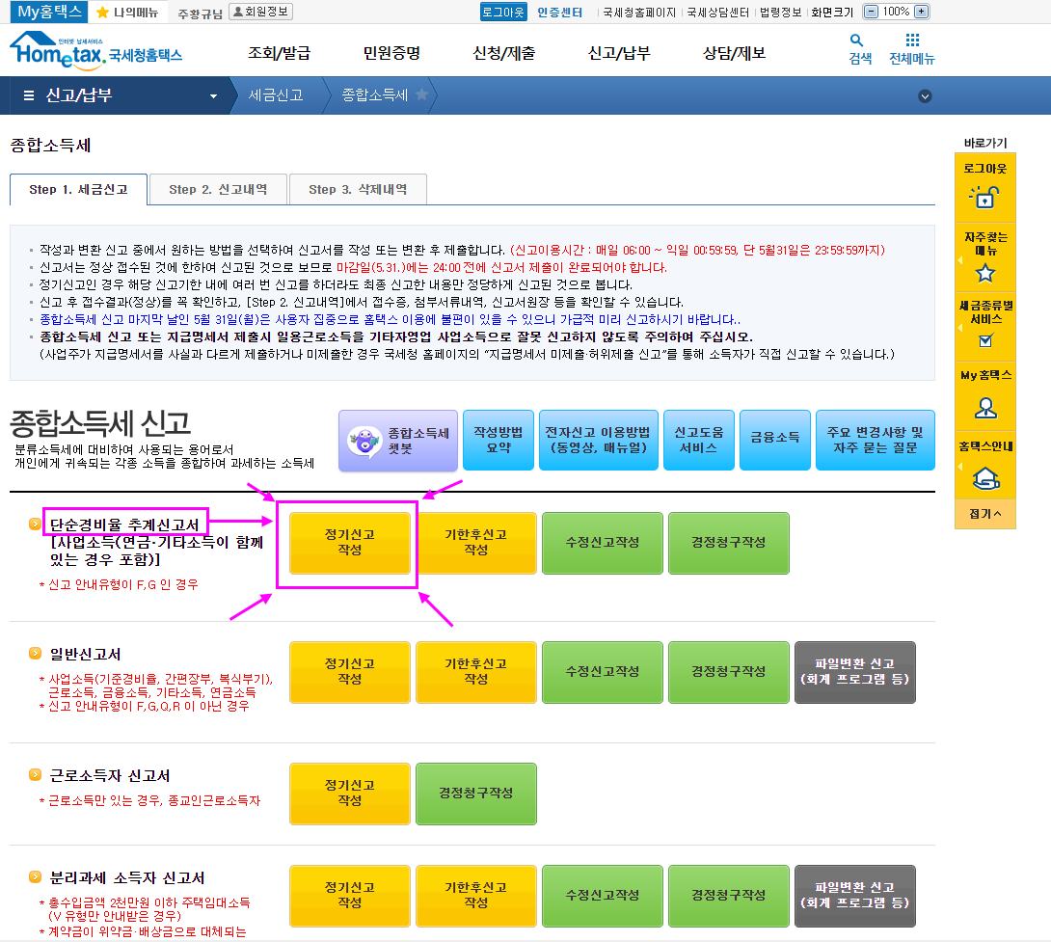Image resolution: width=1051 pixels, height=942 pixels.
Task: Click 파일변환 신고 for 분리과세 소득자 신고서
Action: pos(854,896)
